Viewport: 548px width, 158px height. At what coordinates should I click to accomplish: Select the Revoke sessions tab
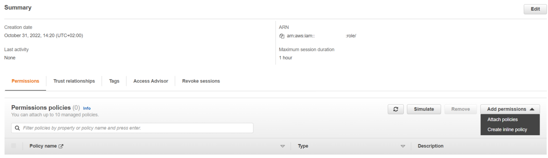201,81
